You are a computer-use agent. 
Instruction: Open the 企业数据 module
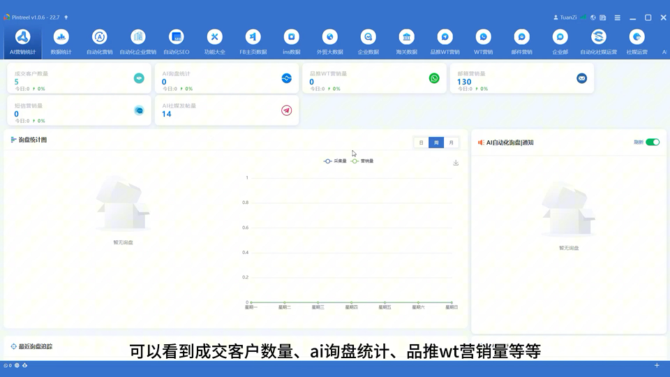[368, 42]
